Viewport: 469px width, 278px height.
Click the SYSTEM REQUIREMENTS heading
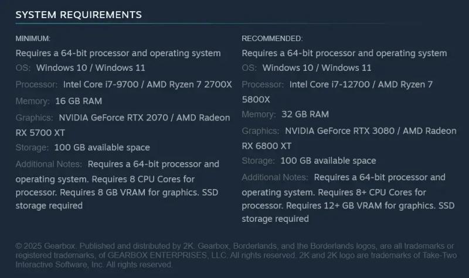(x=79, y=15)
